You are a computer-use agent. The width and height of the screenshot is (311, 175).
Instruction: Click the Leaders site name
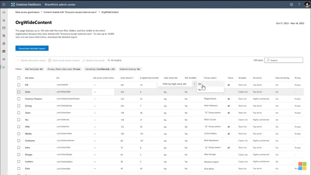pos(29,162)
